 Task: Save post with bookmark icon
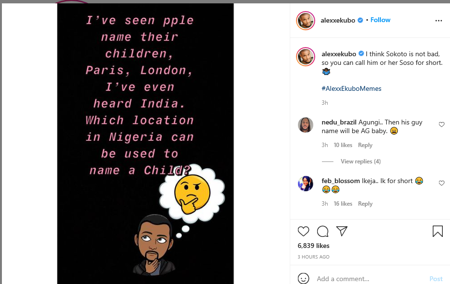[438, 232]
